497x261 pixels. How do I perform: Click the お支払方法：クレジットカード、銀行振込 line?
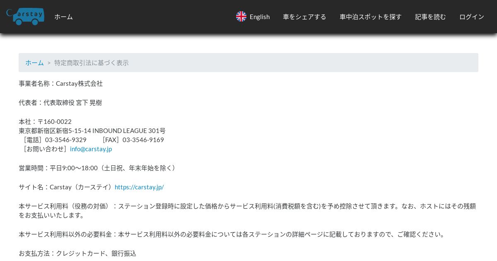(77, 253)
